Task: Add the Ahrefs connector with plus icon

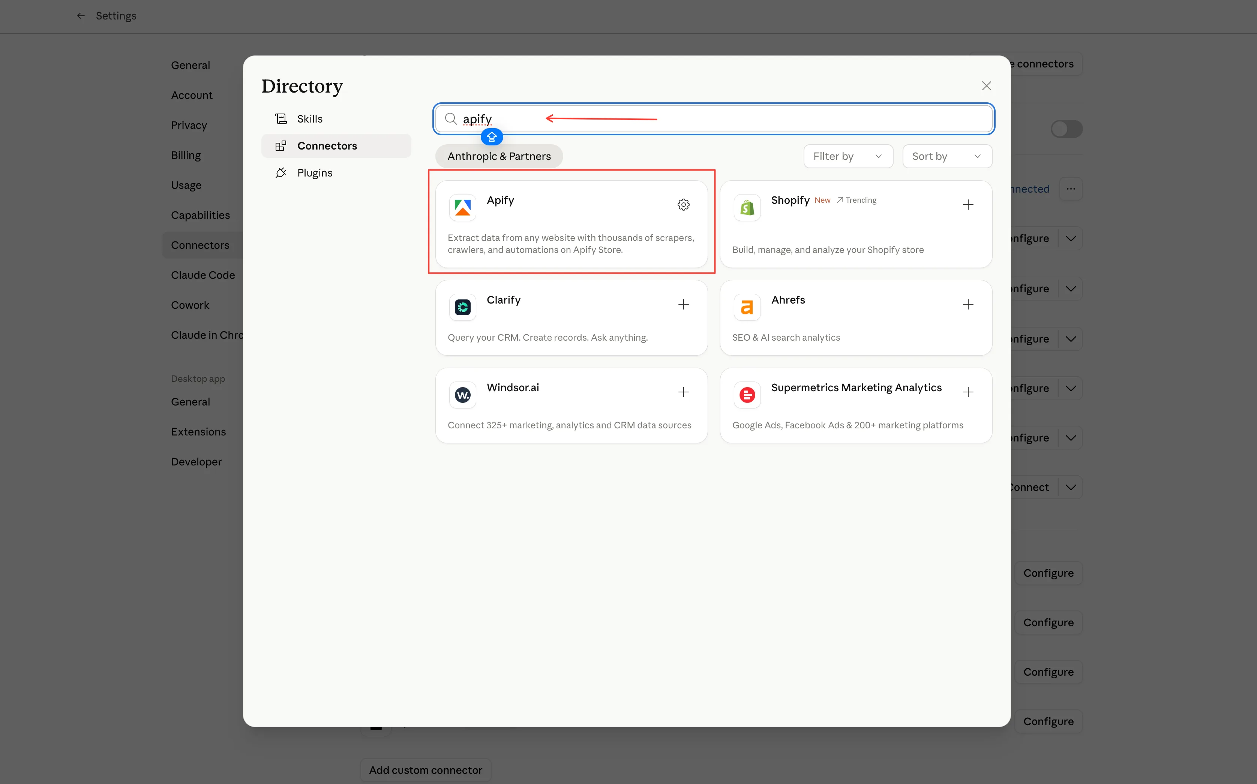Action: pyautogui.click(x=967, y=304)
